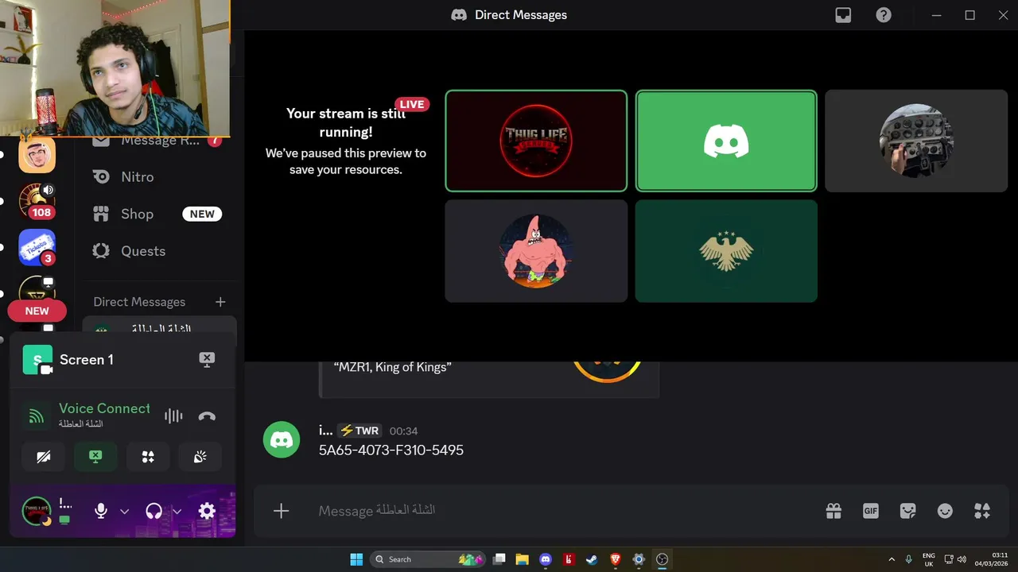The width and height of the screenshot is (1018, 572).
Task: Open the gift Nitro icon
Action: click(x=833, y=511)
